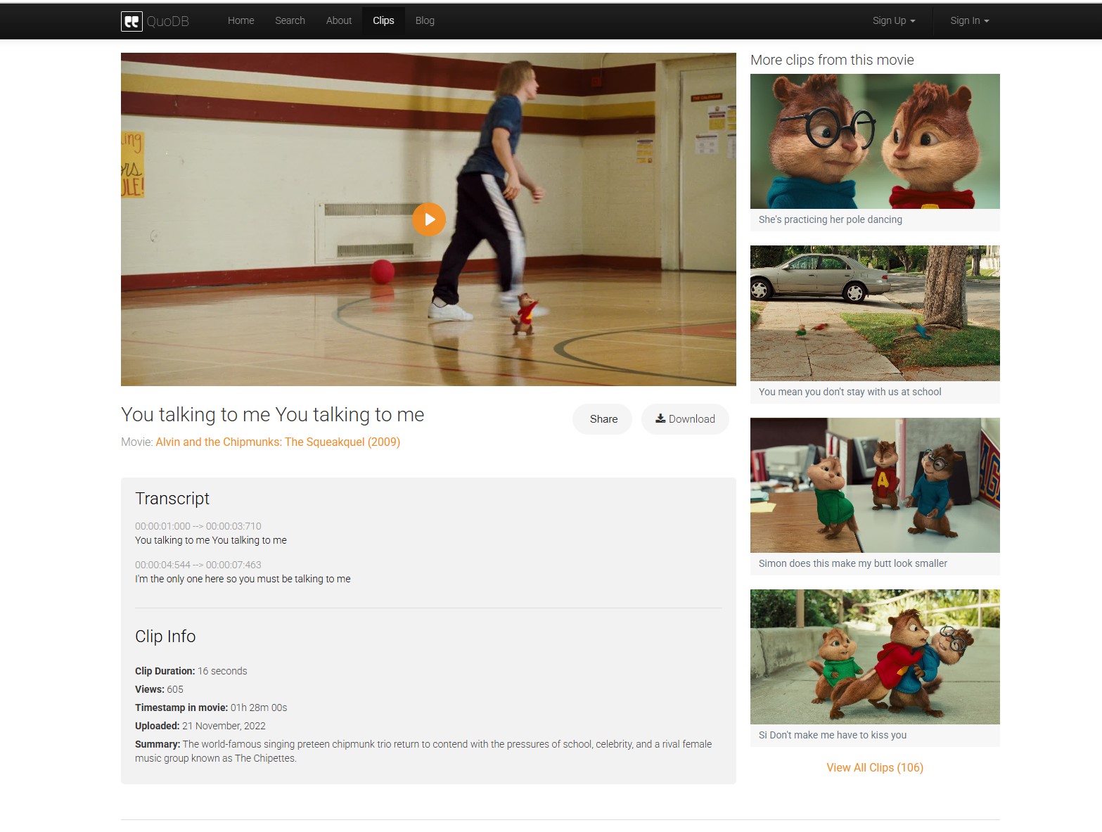This screenshot has height=832, width=1102.
Task: Open the 'Simon does this make my butt' thumbnail
Action: pos(875,485)
